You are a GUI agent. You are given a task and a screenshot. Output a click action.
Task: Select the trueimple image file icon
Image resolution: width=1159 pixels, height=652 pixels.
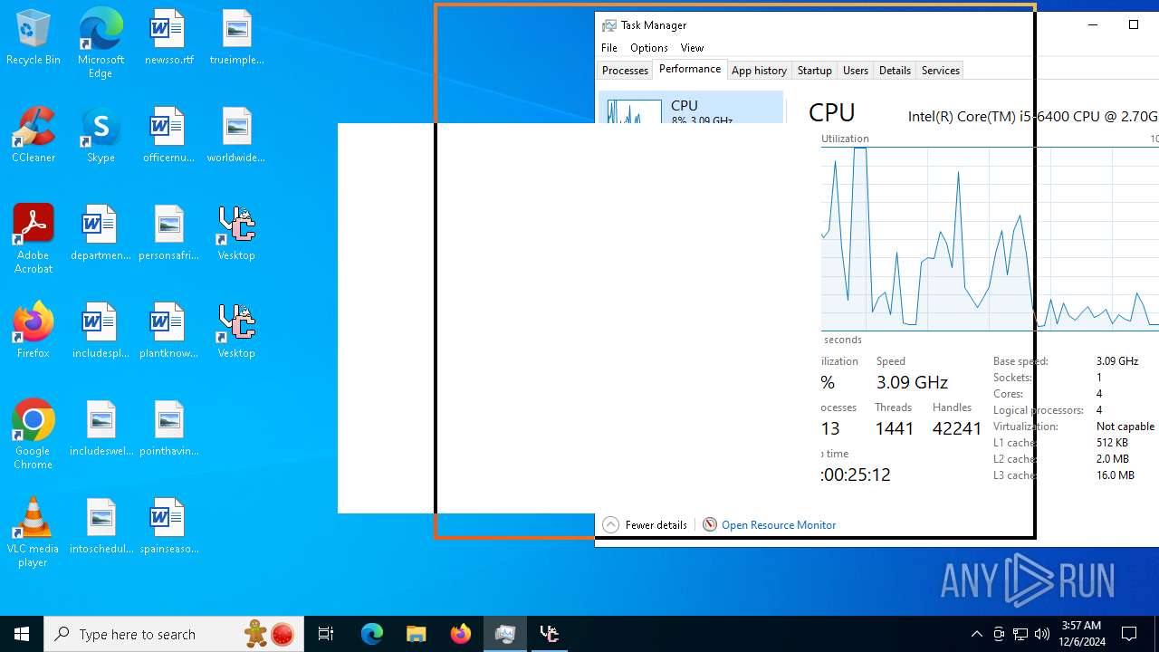pyautogui.click(x=236, y=38)
